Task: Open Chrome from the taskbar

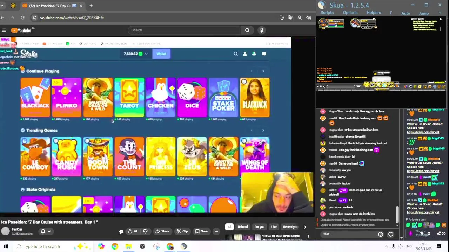Action: tap(115, 246)
